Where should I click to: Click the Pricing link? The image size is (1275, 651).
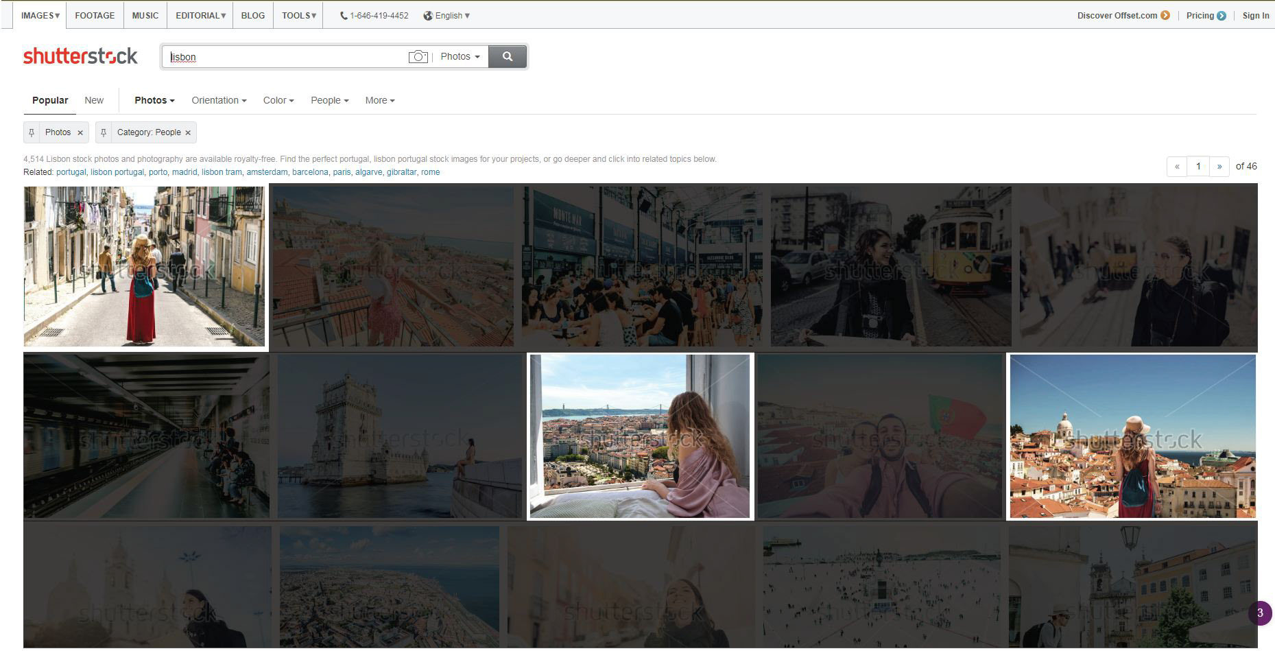(x=1200, y=16)
